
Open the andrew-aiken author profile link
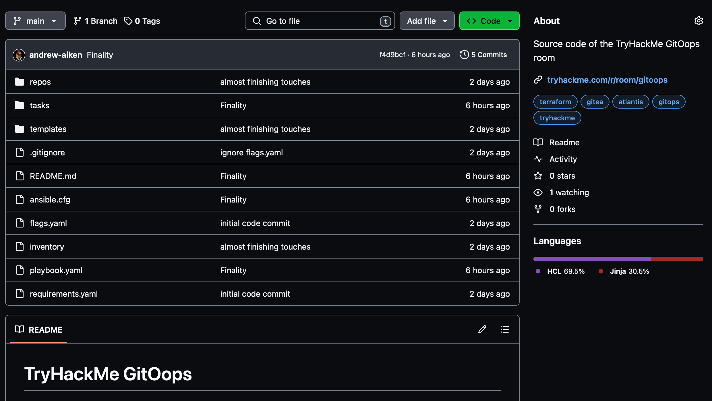coord(56,55)
